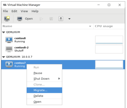Collapse the QEMU/KVM: 10.0.0.7 group
The image size is (127, 108).
pos(4,57)
